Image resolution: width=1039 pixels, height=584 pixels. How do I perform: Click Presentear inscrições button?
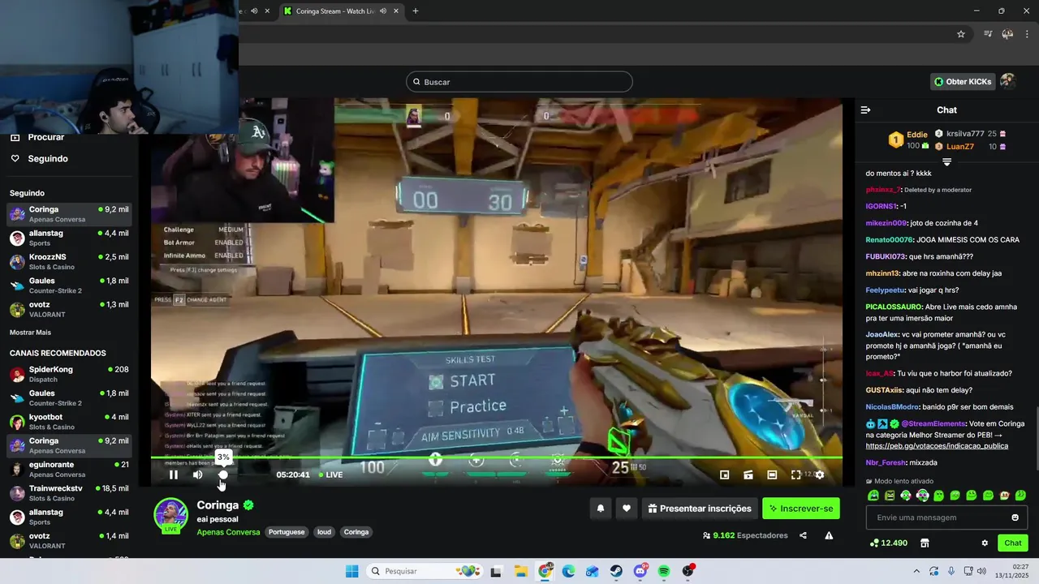[700, 509]
